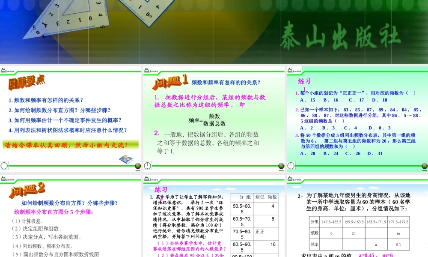Screen dimensions: 428x257
Task: Click the book and coffee icon on 回顾要点 slide
Action: 126,159
